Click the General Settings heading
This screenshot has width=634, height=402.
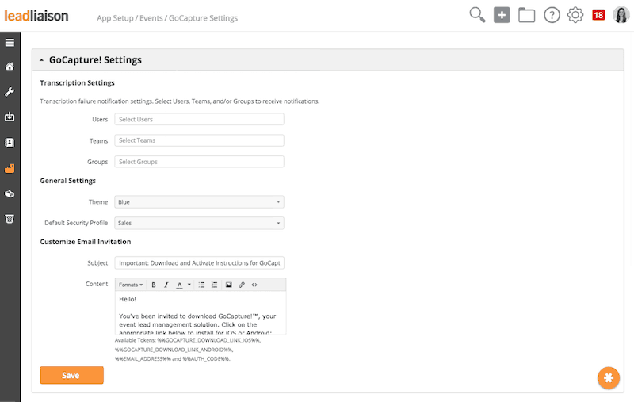point(68,181)
